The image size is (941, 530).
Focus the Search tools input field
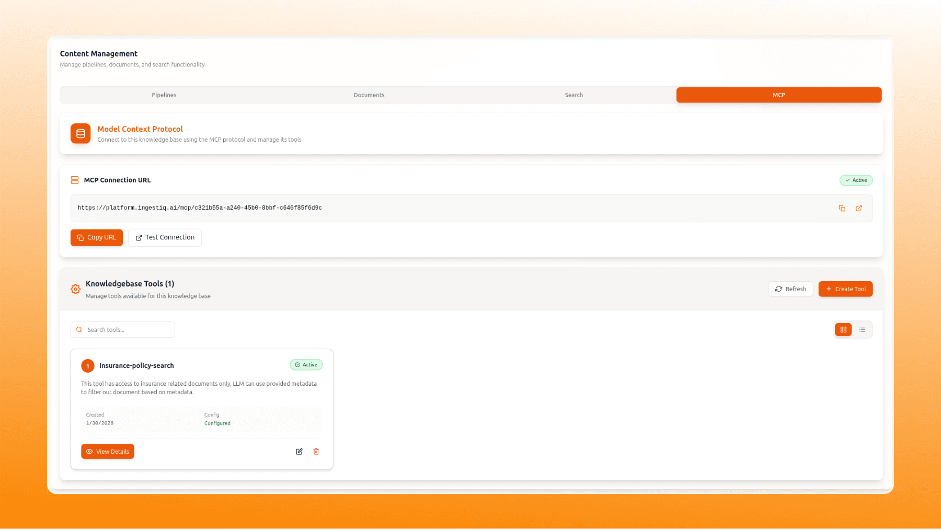tap(128, 330)
